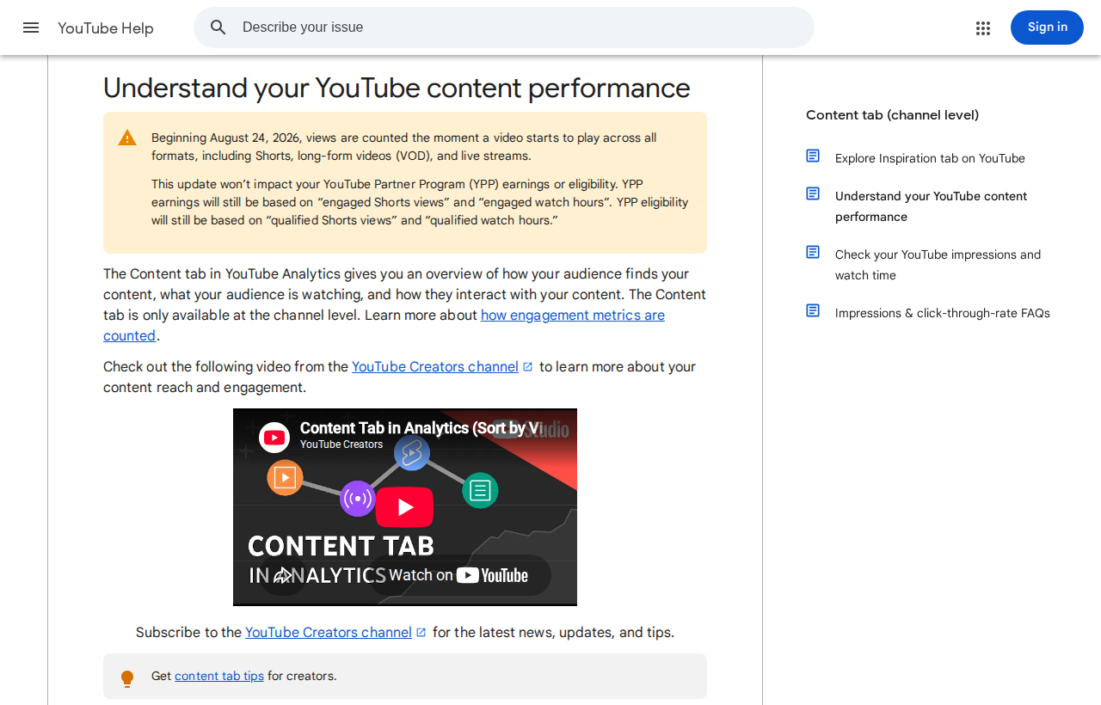Open the hamburger main menu

(x=31, y=28)
